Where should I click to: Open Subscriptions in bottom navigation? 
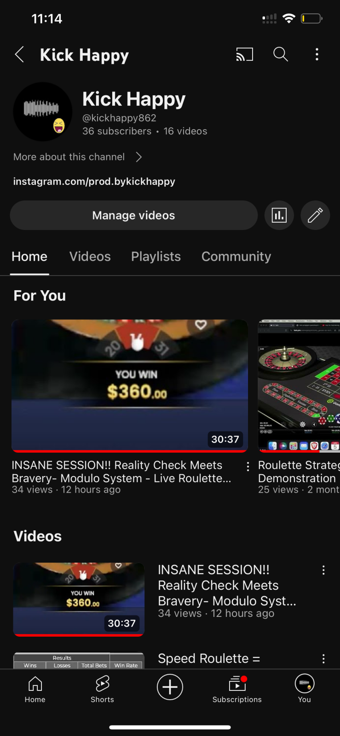point(237,689)
